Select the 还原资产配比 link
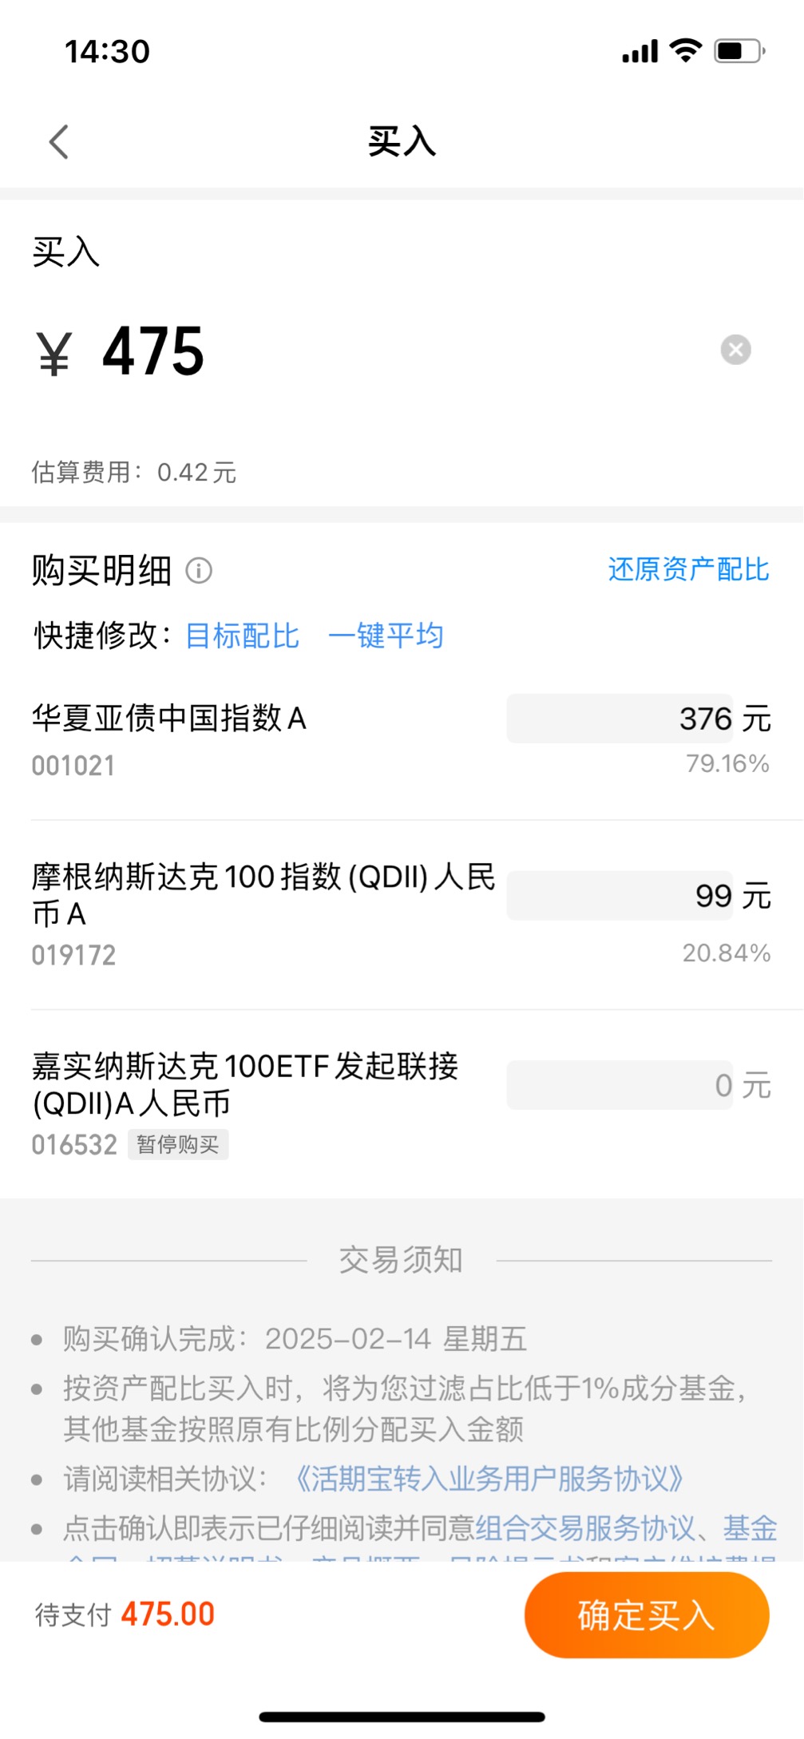804x1739 pixels. pyautogui.click(x=688, y=569)
